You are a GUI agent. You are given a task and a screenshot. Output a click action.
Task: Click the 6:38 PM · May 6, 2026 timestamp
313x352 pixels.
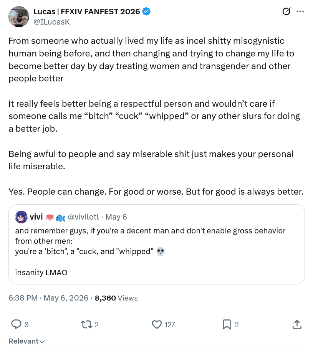(x=48, y=298)
